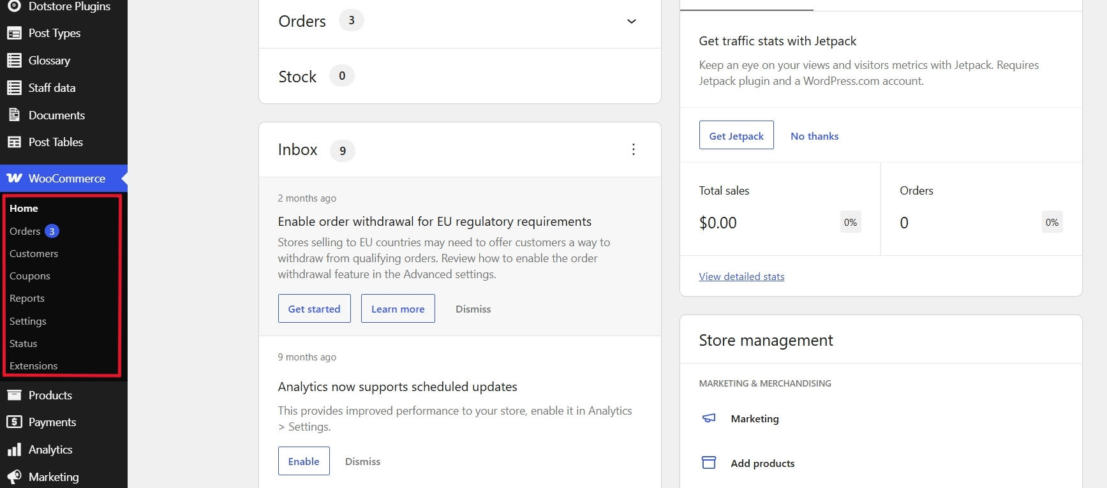The width and height of the screenshot is (1107, 488).
Task: Click the Post Types menu icon
Action: click(x=14, y=33)
